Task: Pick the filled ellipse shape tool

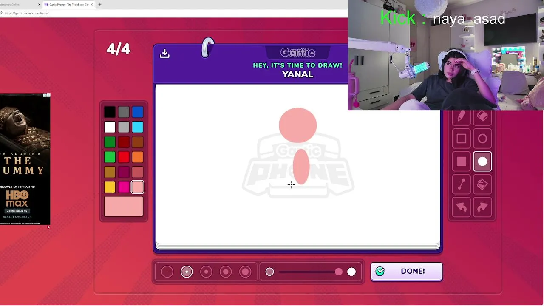Action: 482,161
